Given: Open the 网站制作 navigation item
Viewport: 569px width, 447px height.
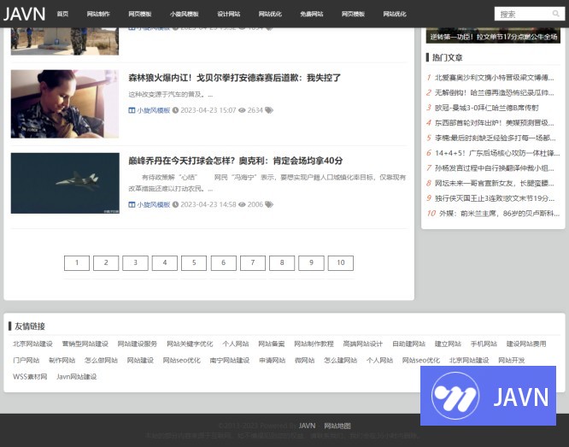Looking at the screenshot, I should click(98, 14).
